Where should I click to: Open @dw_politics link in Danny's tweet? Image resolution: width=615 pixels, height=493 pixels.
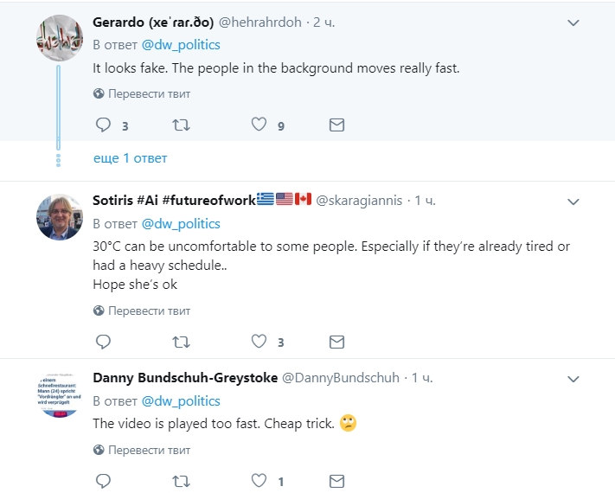click(180, 401)
